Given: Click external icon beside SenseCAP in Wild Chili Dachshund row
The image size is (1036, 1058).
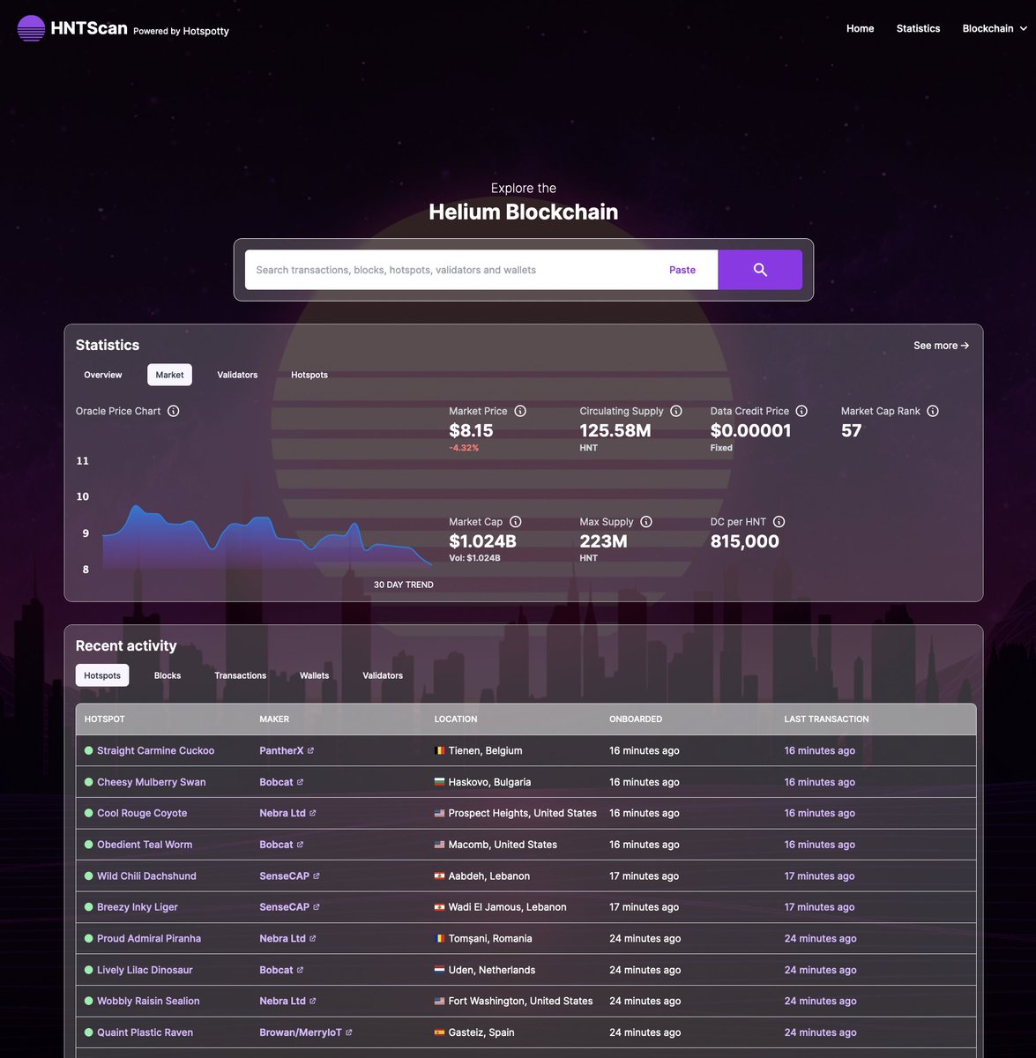Looking at the screenshot, I should (317, 876).
